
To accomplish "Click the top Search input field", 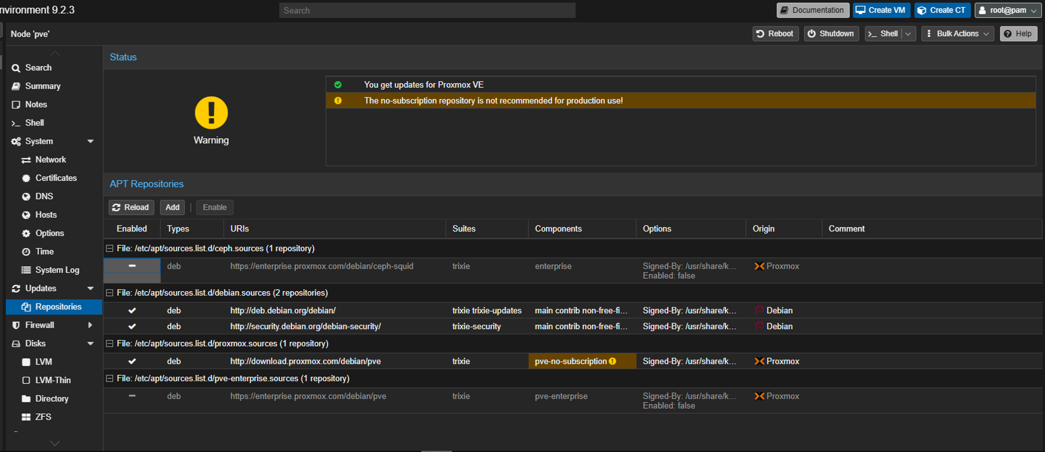I will (x=427, y=10).
